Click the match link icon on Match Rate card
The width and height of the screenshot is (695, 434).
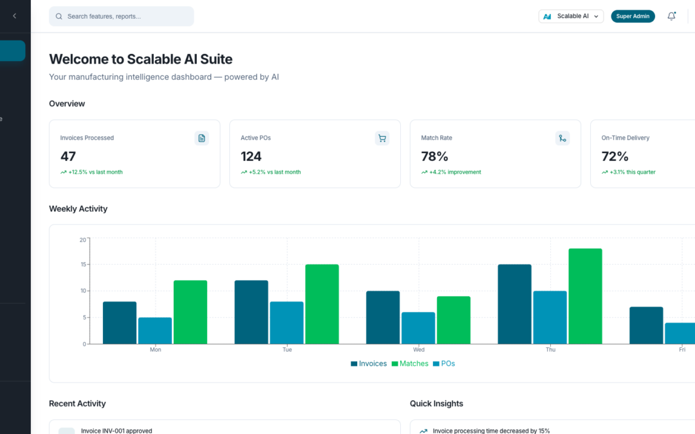coord(562,138)
